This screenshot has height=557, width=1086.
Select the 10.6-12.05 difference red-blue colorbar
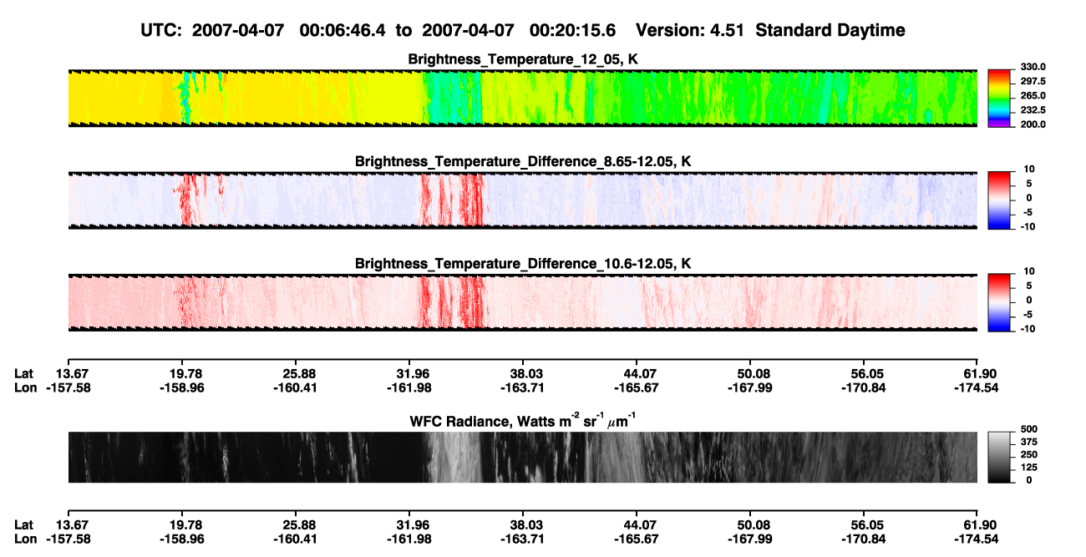999,301
